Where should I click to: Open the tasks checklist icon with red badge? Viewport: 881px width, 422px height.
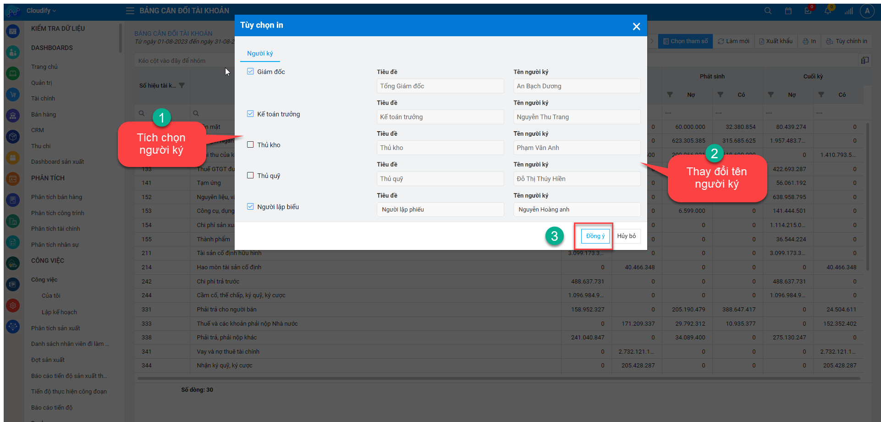pos(808,11)
